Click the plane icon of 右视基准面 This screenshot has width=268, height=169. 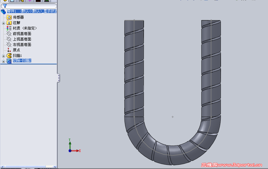coord(9,45)
